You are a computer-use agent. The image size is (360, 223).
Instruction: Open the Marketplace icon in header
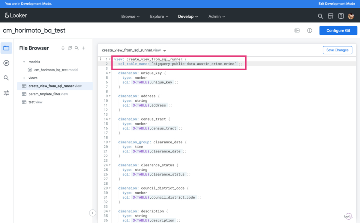(x=331, y=16)
